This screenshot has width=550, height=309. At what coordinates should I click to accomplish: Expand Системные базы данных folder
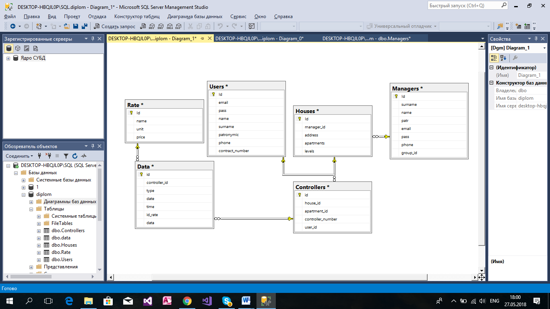tap(24, 180)
